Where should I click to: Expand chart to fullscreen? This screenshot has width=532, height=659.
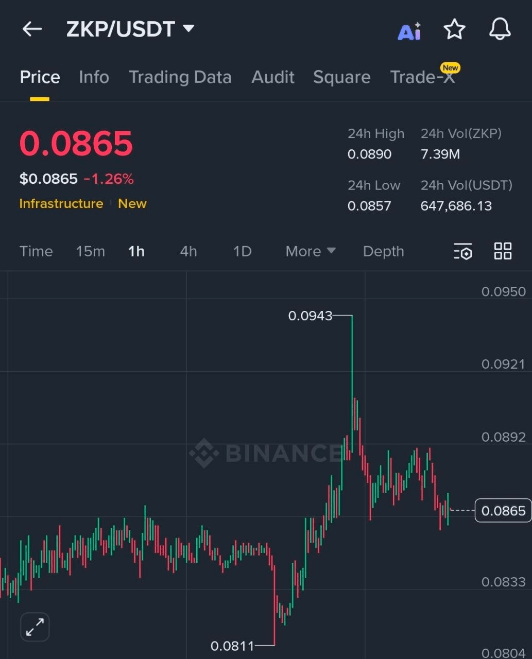point(35,627)
